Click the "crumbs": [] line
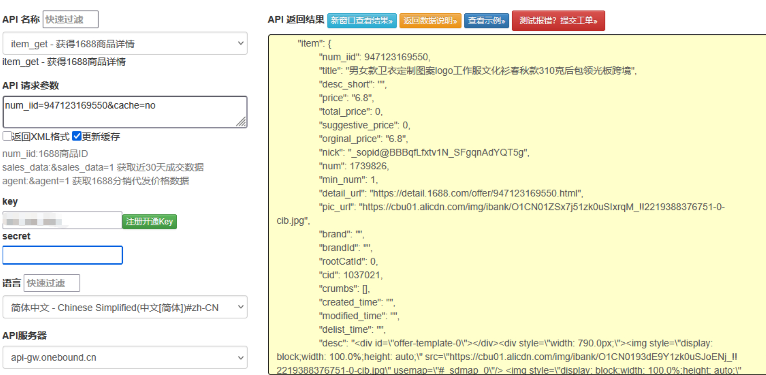This screenshot has height=375, width=766. pyautogui.click(x=344, y=289)
